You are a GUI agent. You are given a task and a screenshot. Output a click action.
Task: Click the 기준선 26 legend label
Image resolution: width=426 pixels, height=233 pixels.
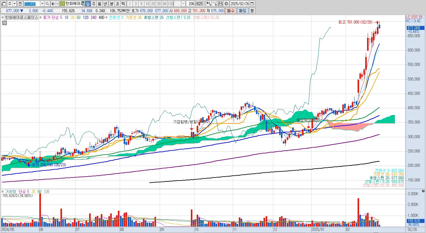(133, 17)
